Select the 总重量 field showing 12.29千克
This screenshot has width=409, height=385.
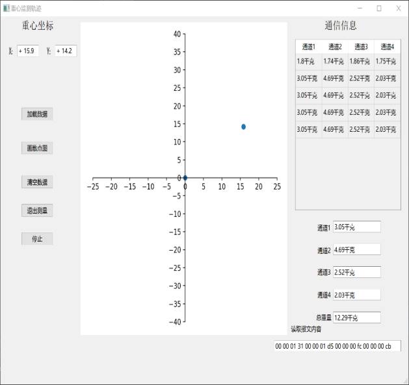[356, 318]
